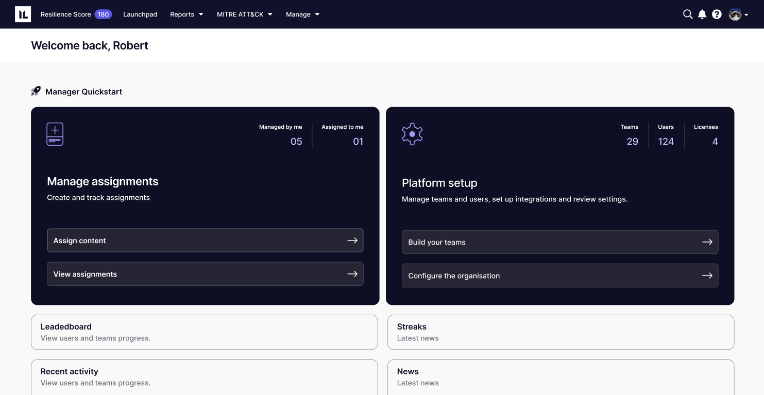Click the gear icon on the Platform setup card

[x=412, y=134]
